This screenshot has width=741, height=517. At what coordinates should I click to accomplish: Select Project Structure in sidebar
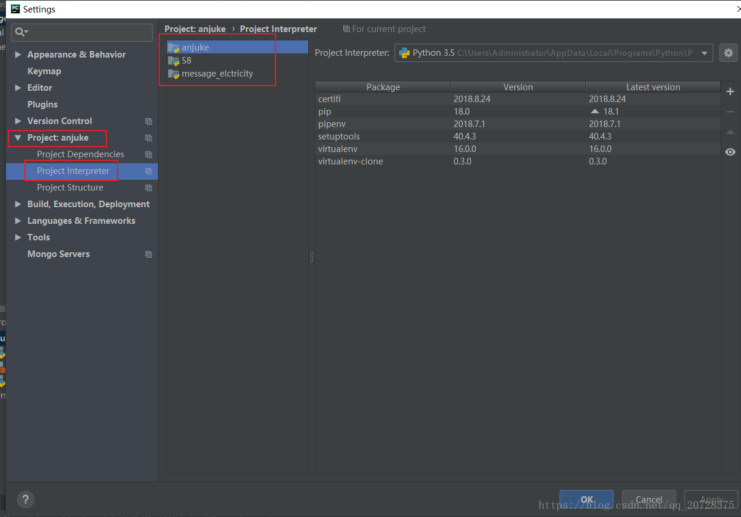click(70, 188)
